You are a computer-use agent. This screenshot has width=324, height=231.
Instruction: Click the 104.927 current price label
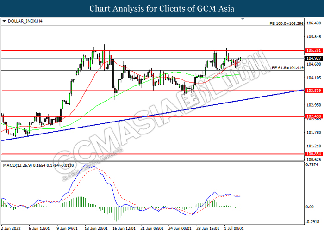point(313,58)
